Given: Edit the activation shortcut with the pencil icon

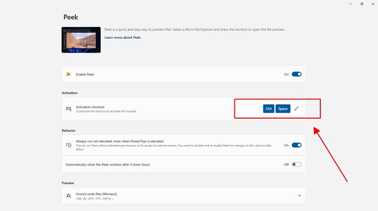Looking at the screenshot, I should pyautogui.click(x=297, y=109).
